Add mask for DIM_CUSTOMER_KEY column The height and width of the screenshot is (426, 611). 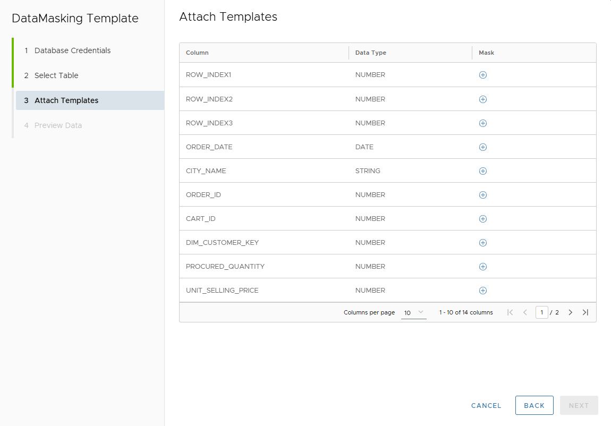[x=482, y=243]
